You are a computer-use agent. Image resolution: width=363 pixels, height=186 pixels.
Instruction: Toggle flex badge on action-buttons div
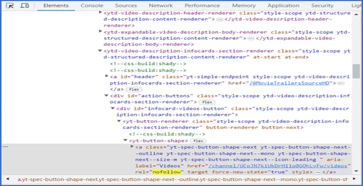207,103
